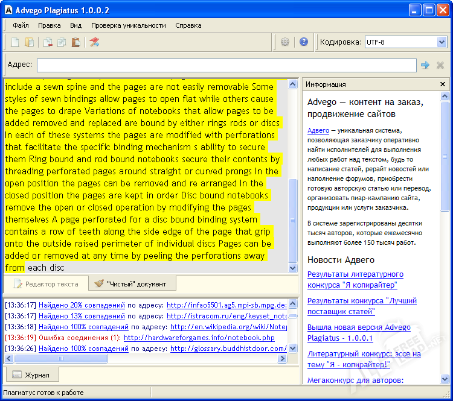Click the log's horizontal scrollbar right arrow
The height and width of the screenshot is (401, 453).
(x=281, y=359)
